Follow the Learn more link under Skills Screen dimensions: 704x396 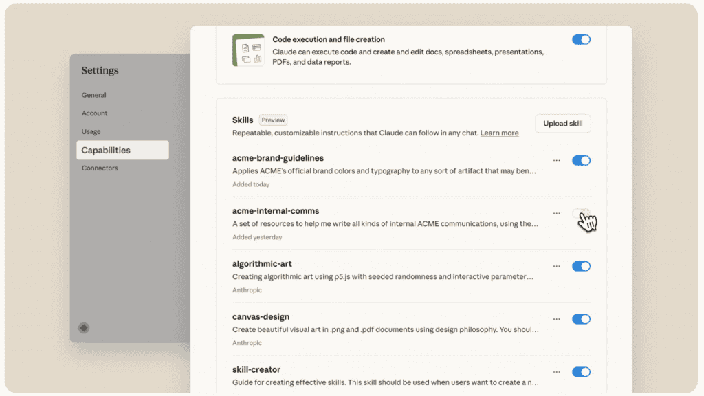tap(499, 133)
